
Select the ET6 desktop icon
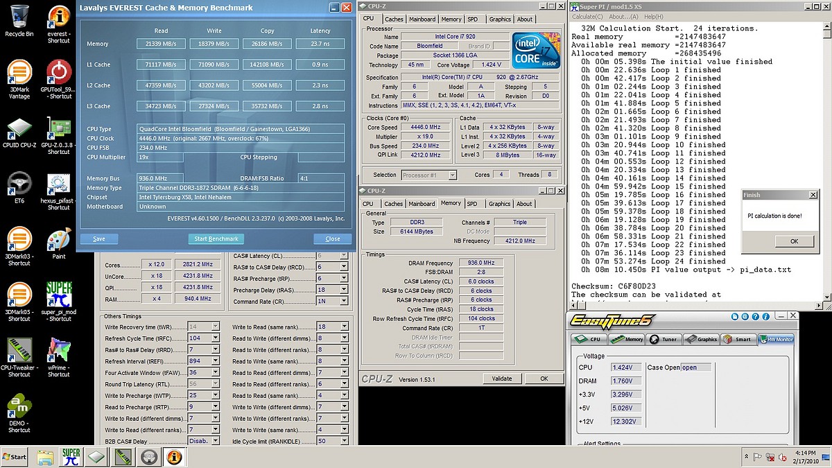tap(19, 188)
